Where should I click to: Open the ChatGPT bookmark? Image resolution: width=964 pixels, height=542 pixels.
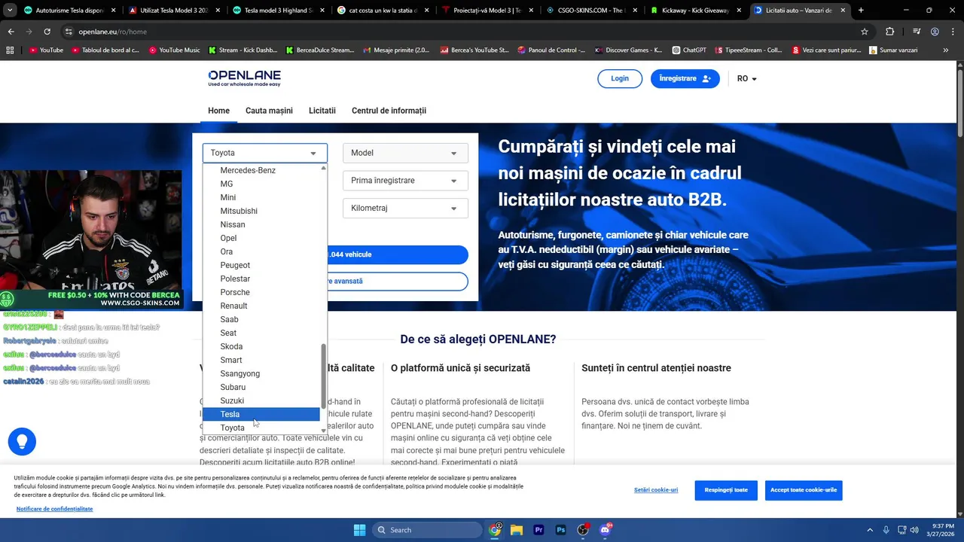(x=688, y=50)
